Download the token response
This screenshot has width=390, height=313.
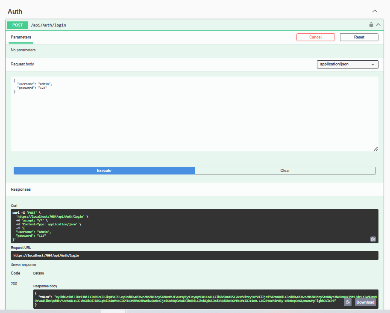coord(365,302)
